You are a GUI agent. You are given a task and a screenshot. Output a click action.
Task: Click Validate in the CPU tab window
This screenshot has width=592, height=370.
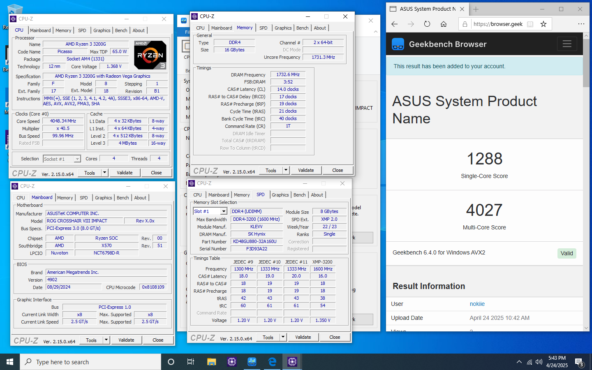[x=125, y=173]
